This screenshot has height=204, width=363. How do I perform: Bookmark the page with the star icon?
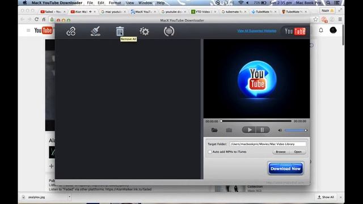click(315, 19)
